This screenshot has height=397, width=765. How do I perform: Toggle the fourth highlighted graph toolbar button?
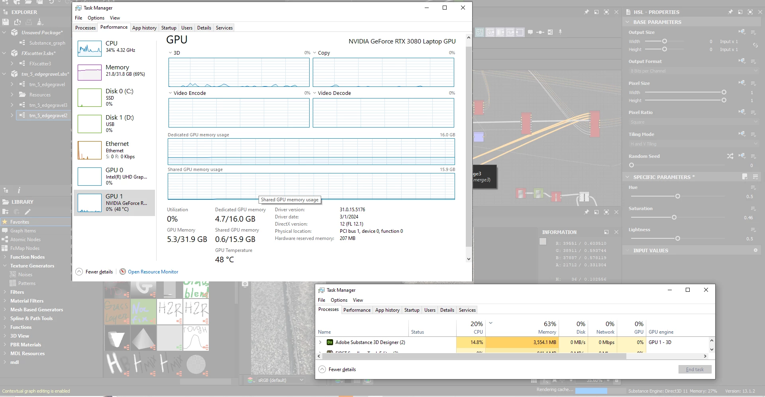click(510, 32)
